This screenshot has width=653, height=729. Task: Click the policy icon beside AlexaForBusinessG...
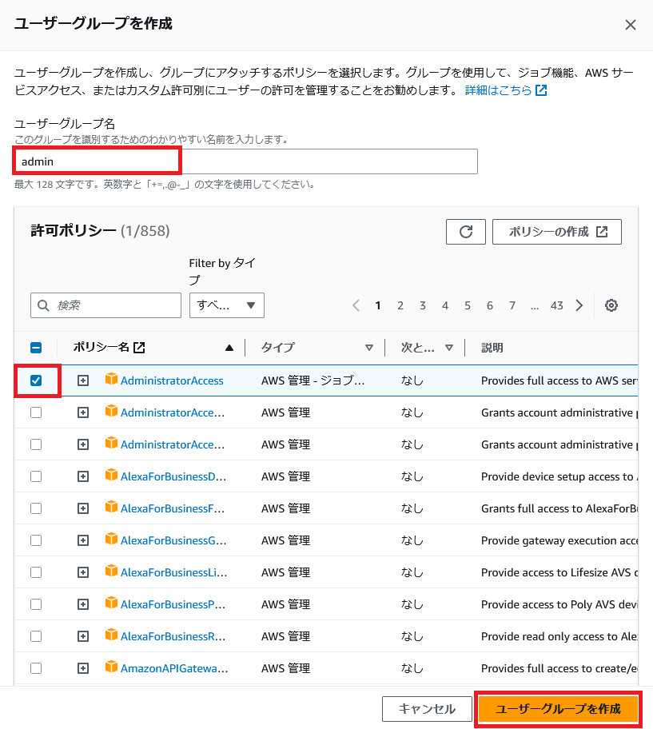point(111,539)
